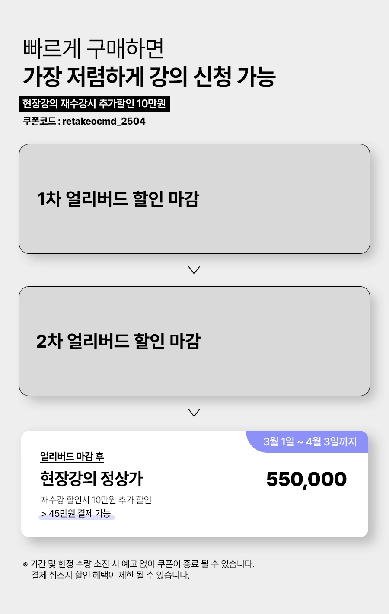Select the black 추가할인 10만원 badge

[94, 104]
